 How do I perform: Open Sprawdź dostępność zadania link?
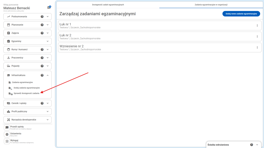pyautogui.click(x=26, y=93)
